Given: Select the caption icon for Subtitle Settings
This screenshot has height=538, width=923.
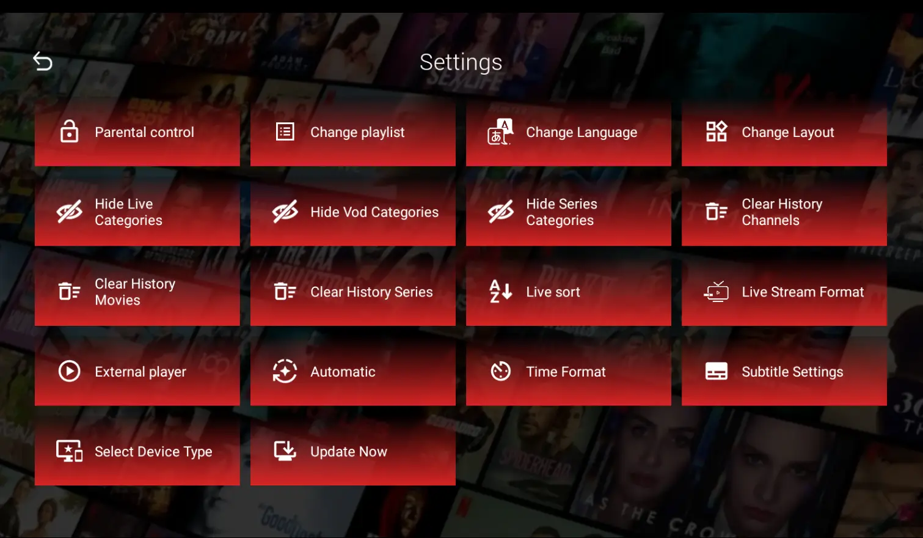Looking at the screenshot, I should (x=717, y=371).
